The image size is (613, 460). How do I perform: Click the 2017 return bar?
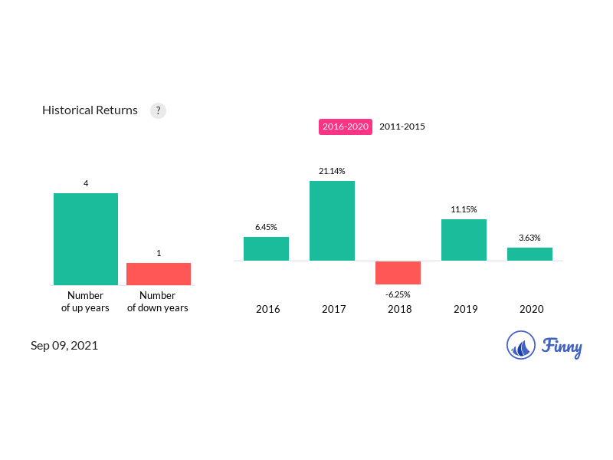pyautogui.click(x=332, y=221)
